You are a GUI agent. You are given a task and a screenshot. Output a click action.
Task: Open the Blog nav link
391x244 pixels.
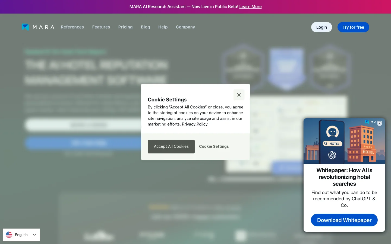coord(145,27)
